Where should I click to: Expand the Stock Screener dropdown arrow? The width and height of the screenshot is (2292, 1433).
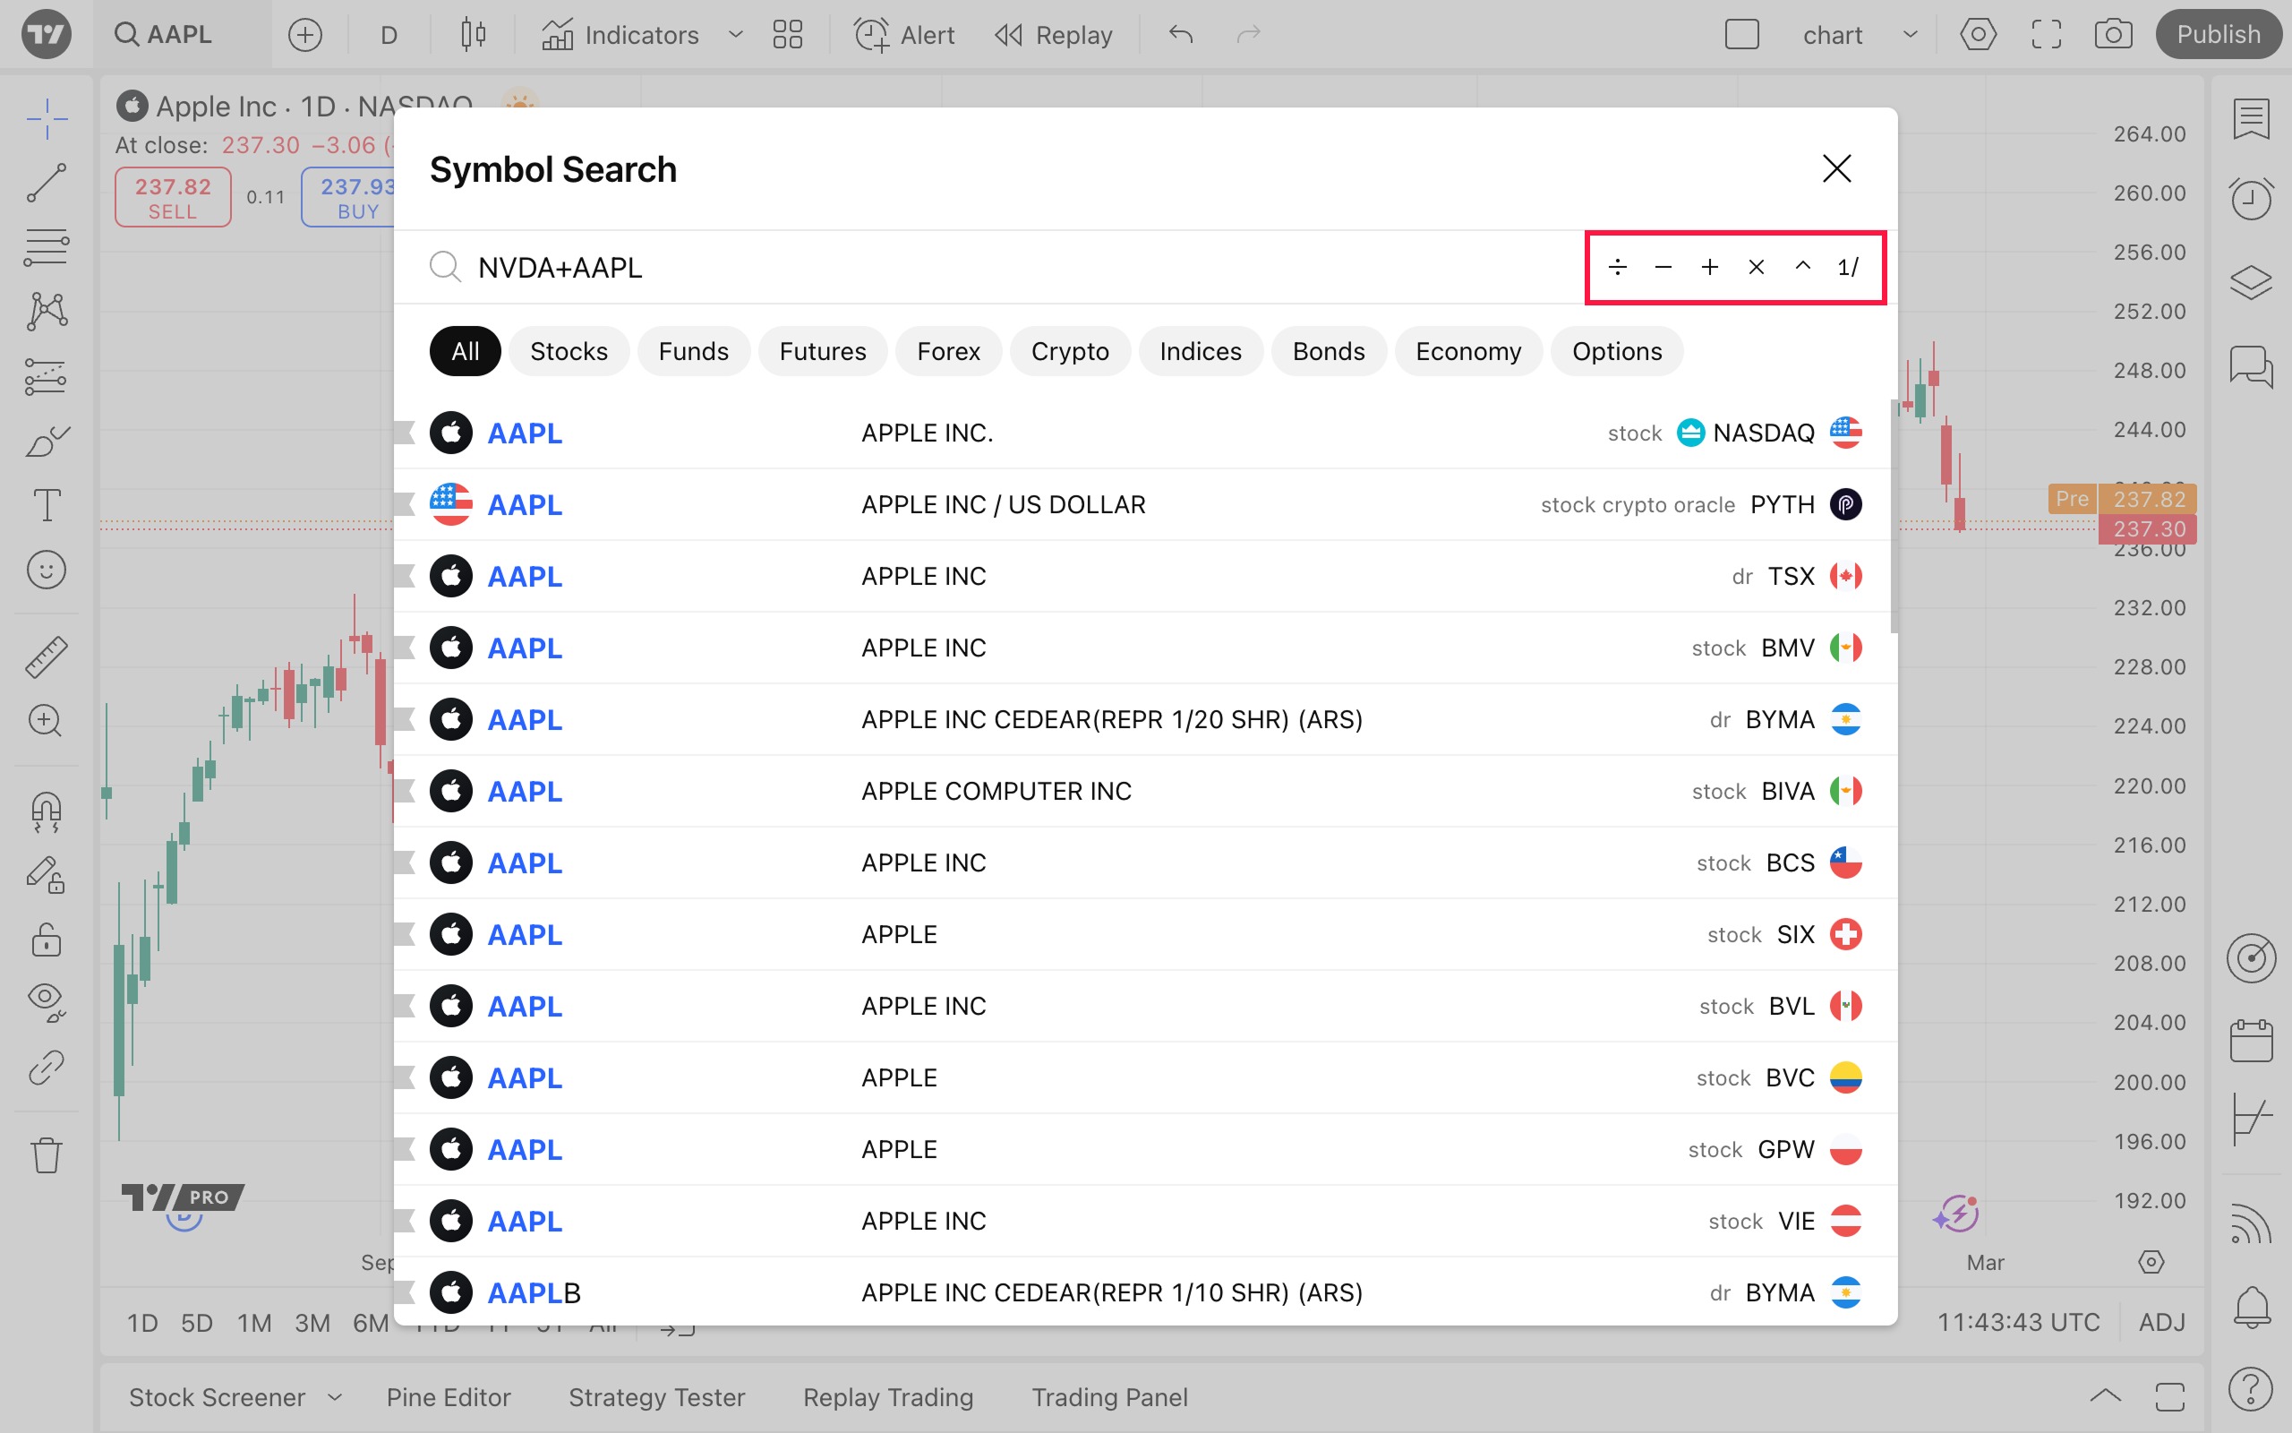pyautogui.click(x=334, y=1397)
